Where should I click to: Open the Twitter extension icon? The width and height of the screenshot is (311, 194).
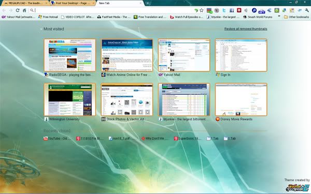point(224,10)
